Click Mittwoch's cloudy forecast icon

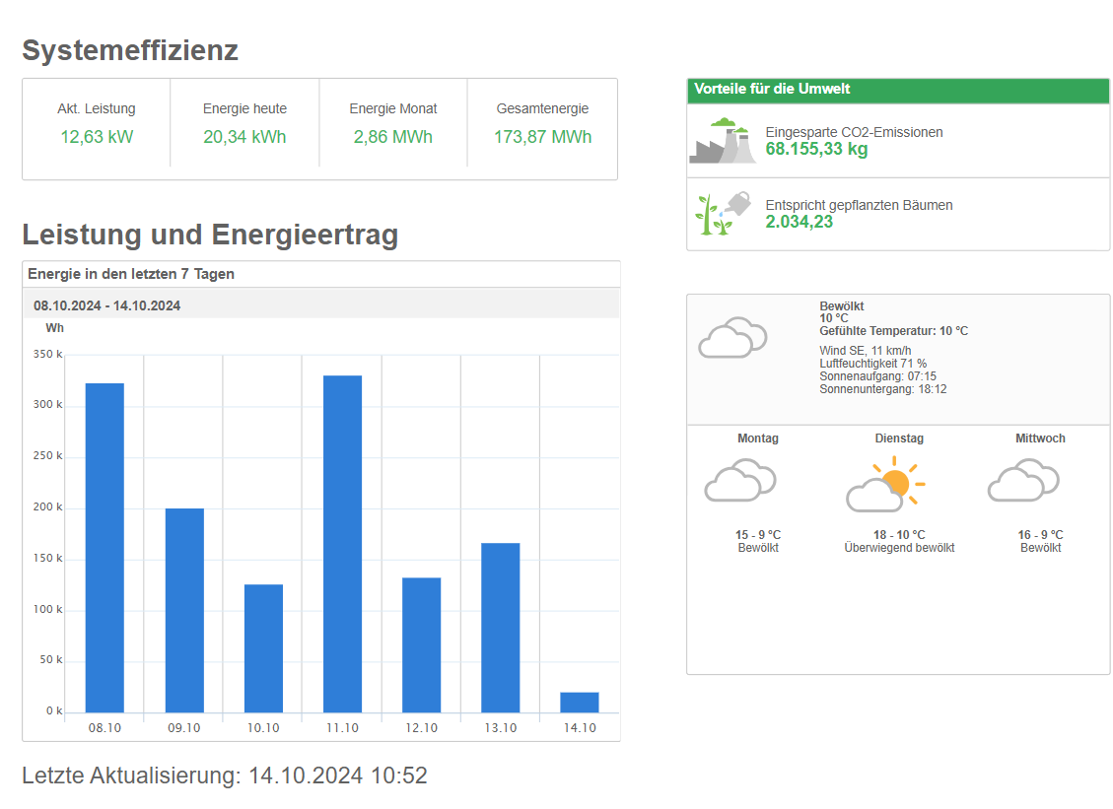(1023, 483)
